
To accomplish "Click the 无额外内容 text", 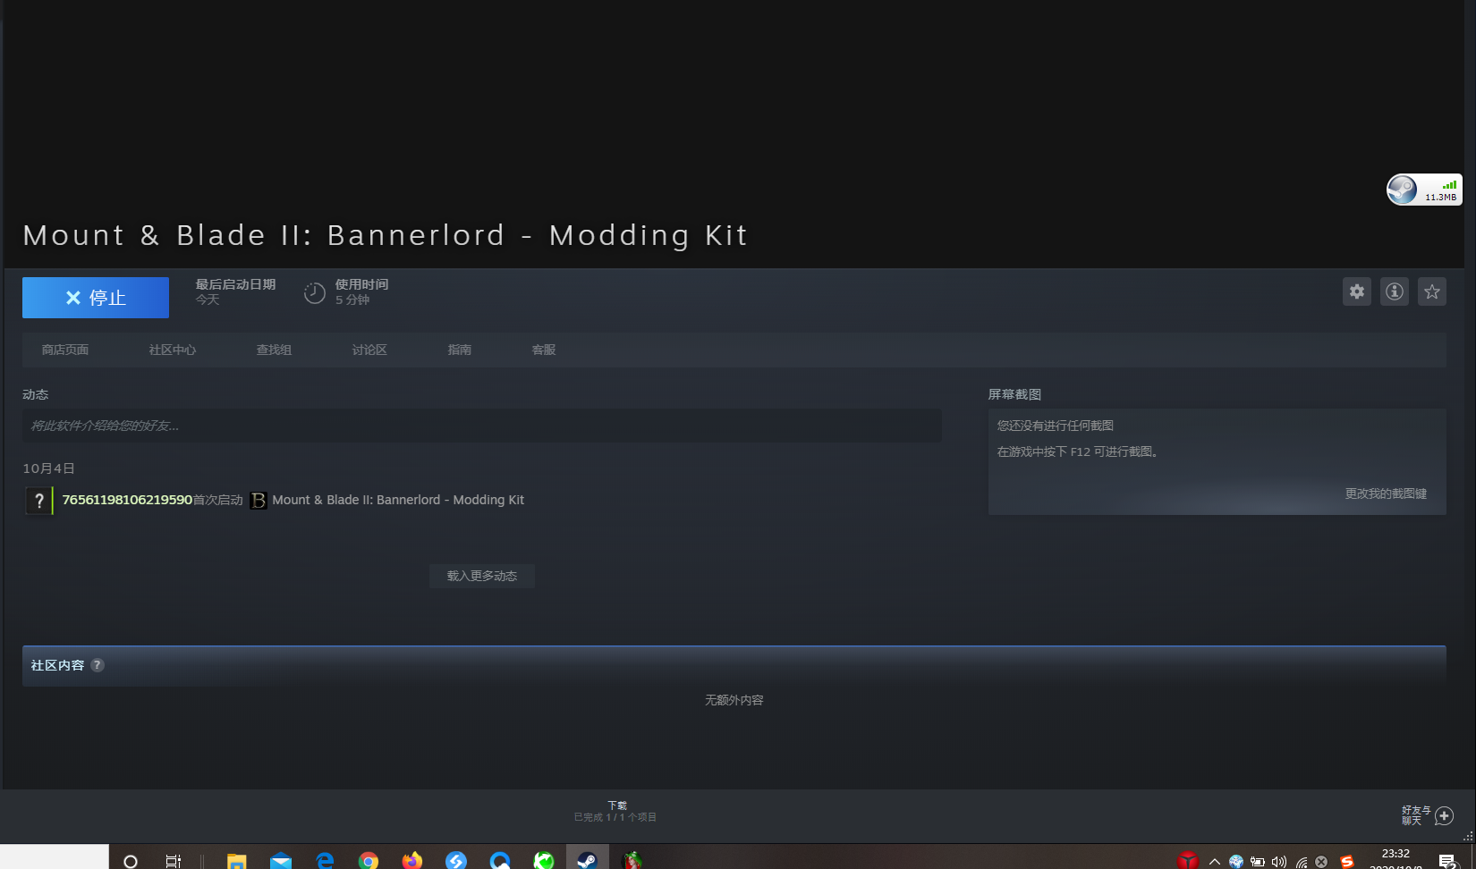I will point(734,700).
